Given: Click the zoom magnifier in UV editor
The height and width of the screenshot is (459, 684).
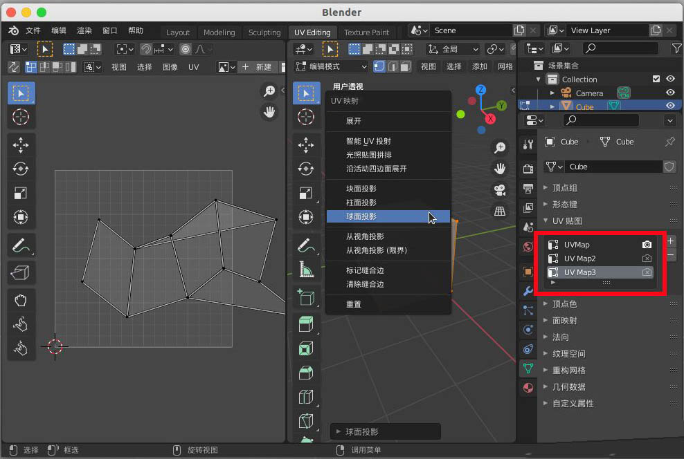Looking at the screenshot, I should pos(269,91).
